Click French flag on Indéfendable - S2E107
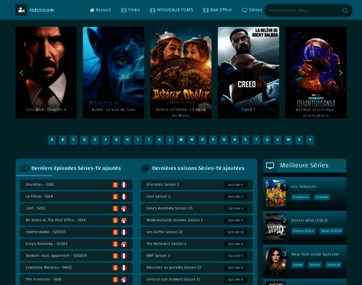This screenshot has width=362, height=285. (x=124, y=232)
